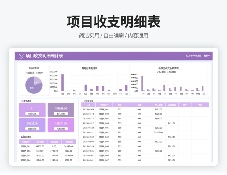Click the project count value 11

click(32, 109)
